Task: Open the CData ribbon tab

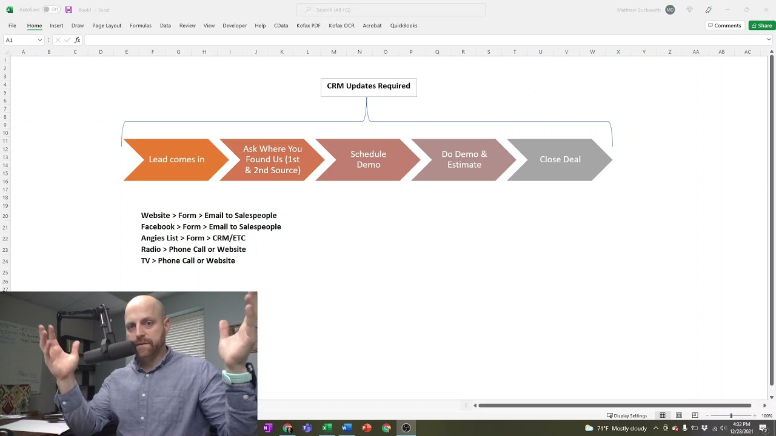Action: (x=281, y=25)
